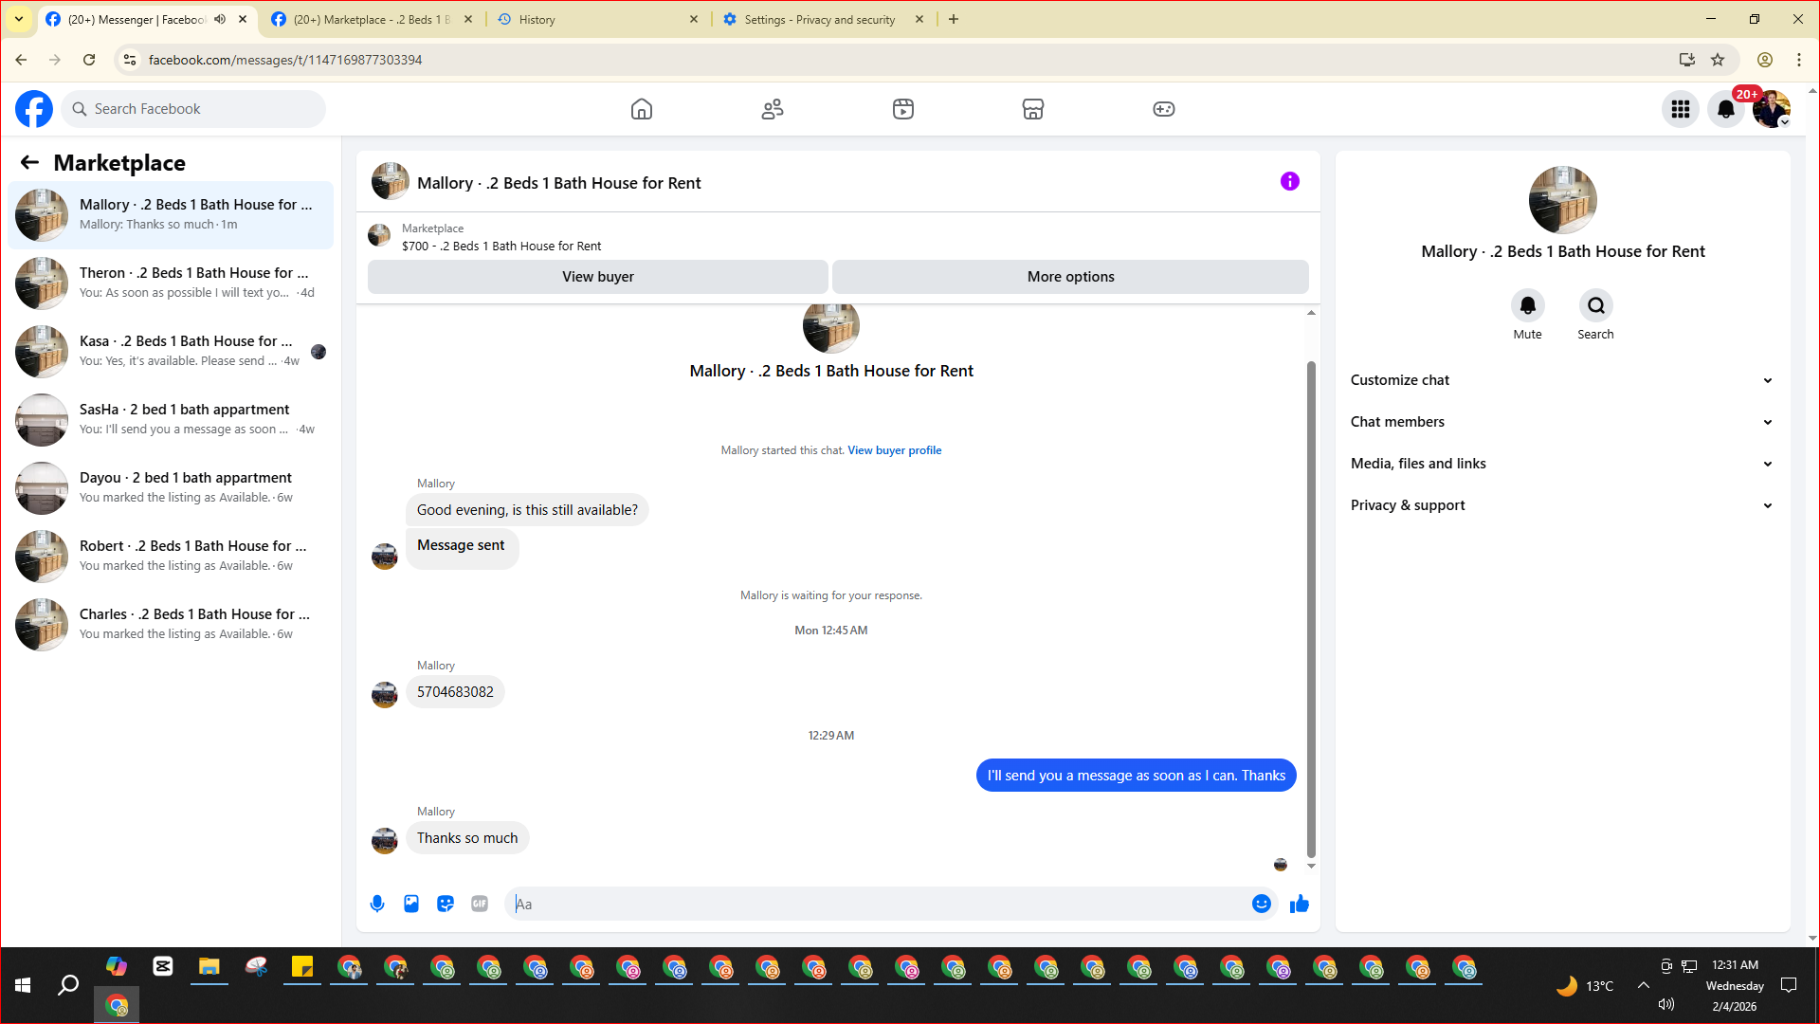
Task: Open the emoji picker in message box
Action: pos(1261,904)
